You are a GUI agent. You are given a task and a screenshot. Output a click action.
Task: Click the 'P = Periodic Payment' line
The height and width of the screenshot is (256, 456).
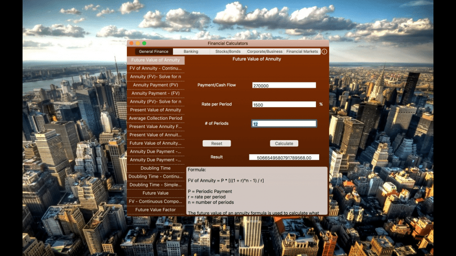click(x=210, y=191)
